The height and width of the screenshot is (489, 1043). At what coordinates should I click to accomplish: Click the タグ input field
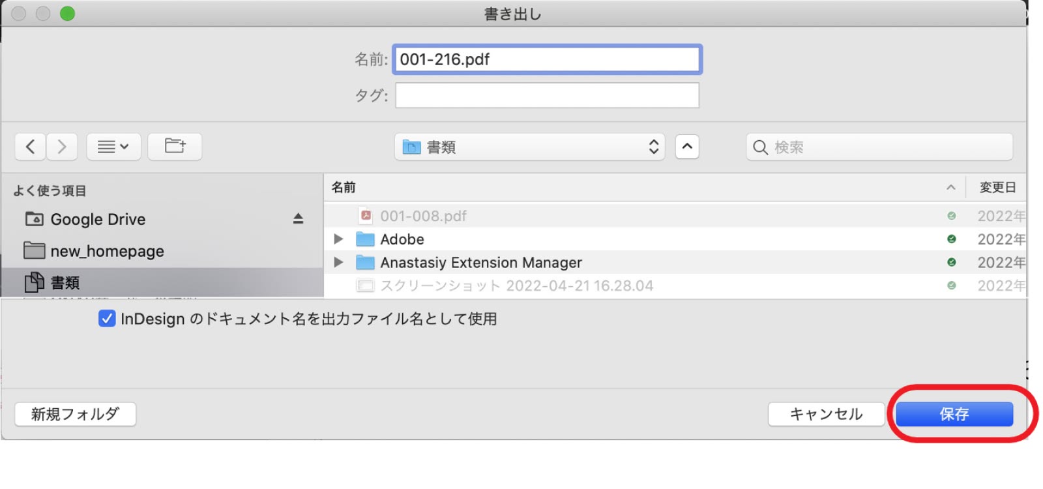(547, 96)
